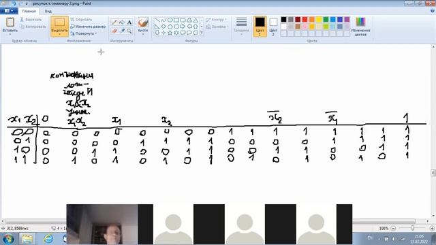Viewport: 436px width, 245px height.
Task: Switch to the Главная tab
Action: (29, 12)
